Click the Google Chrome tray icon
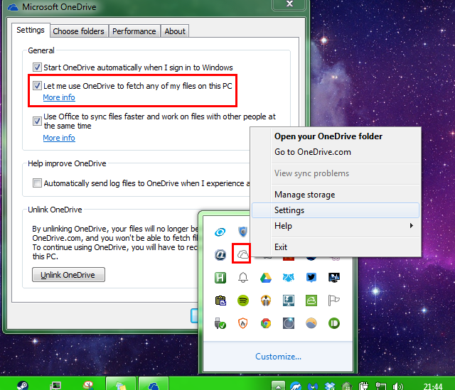 pos(265,323)
